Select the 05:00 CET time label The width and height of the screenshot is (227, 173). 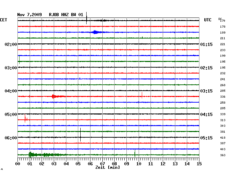pyautogui.click(x=11, y=115)
